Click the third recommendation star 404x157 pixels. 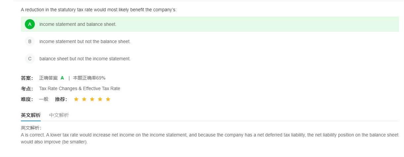(92, 99)
